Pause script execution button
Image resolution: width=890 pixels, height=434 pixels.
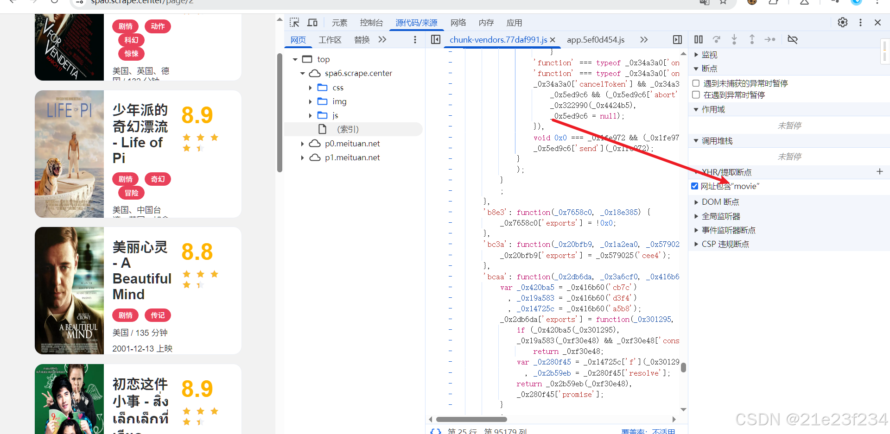pos(699,39)
